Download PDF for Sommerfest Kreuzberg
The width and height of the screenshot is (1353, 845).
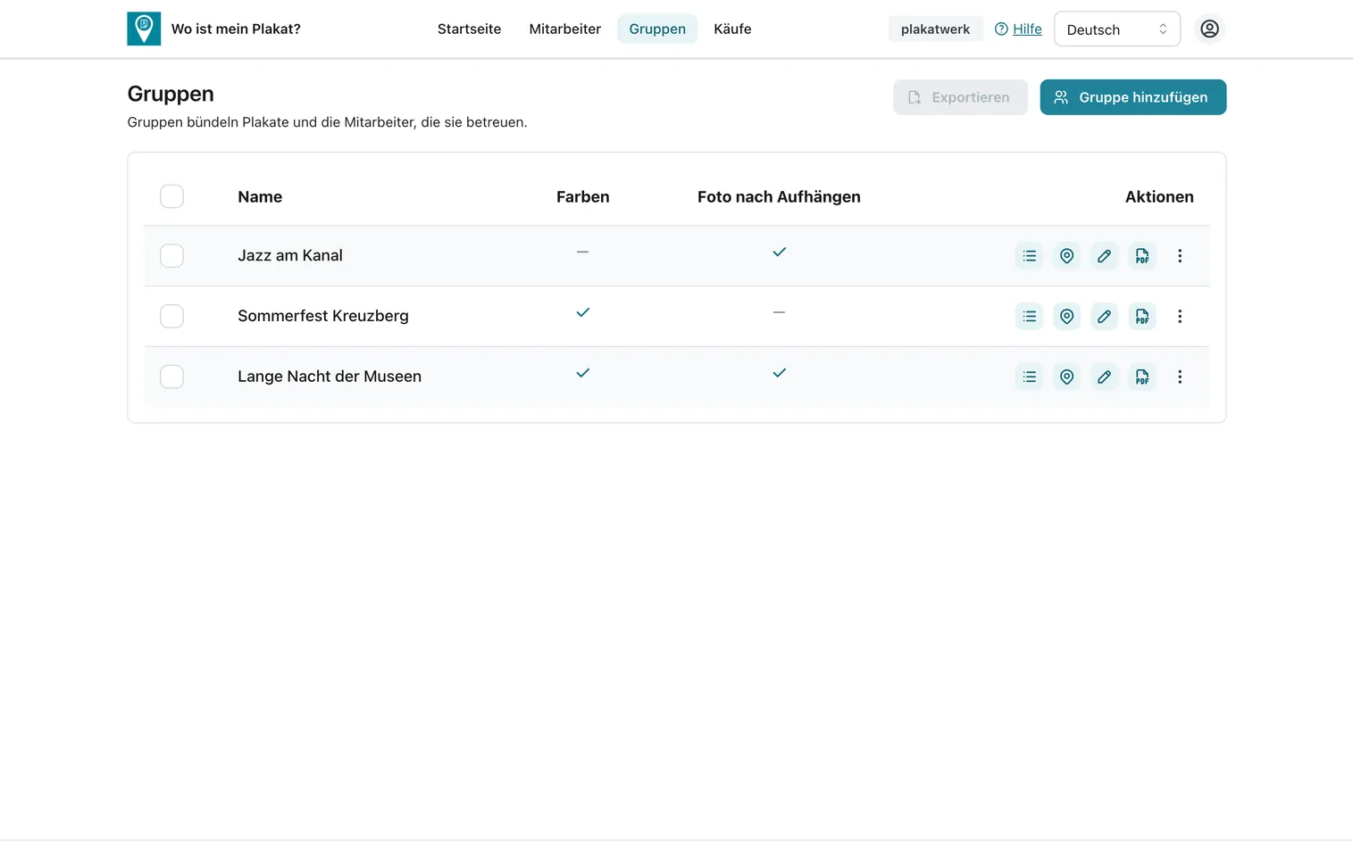click(x=1142, y=317)
